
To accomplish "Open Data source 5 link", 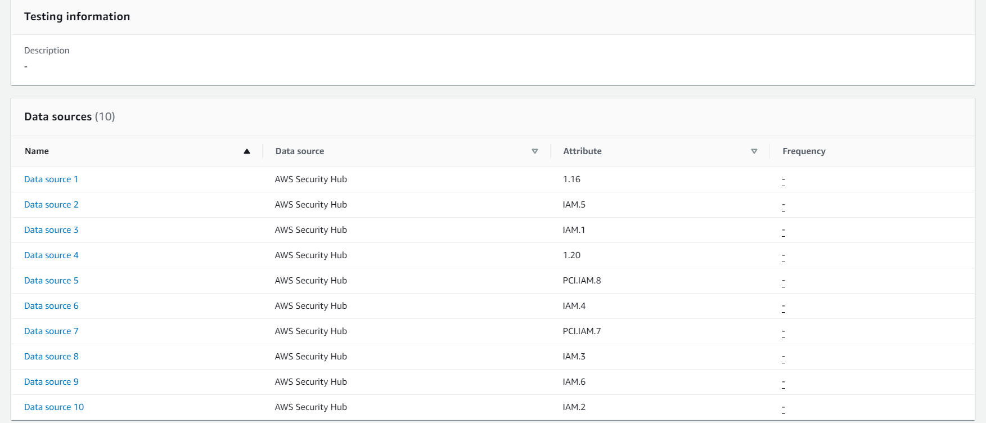I will click(x=51, y=281).
